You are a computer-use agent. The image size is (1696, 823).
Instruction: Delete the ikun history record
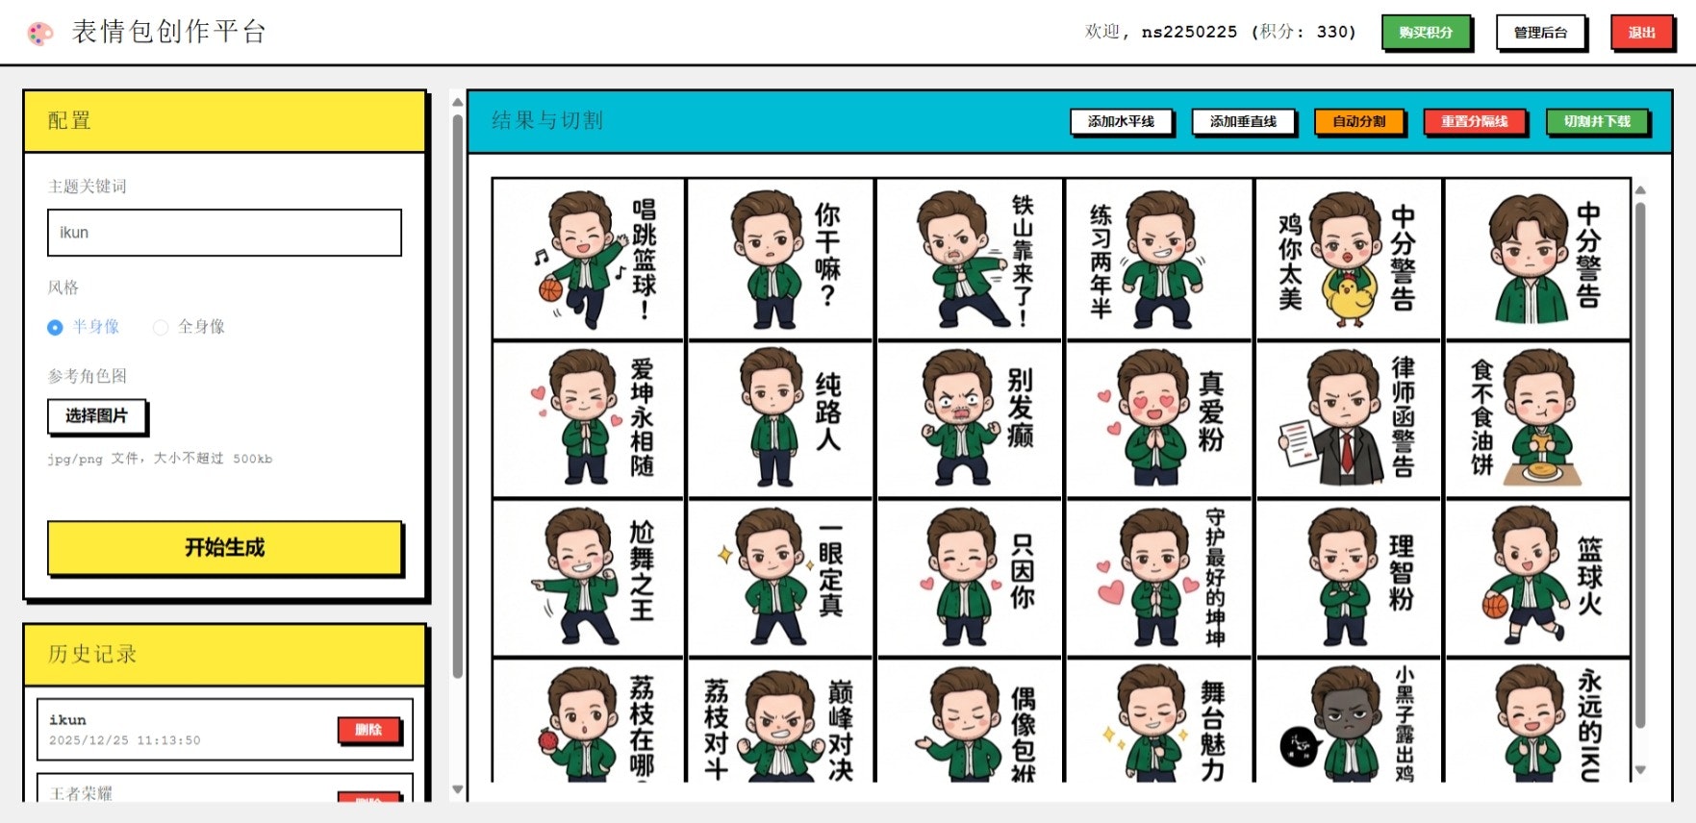pos(368,730)
